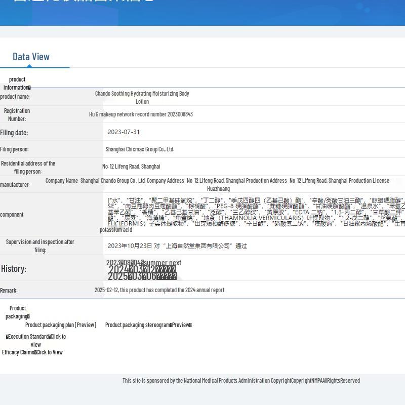
Task: Click filing person Shanghai Chicmax Group Co., Ltd.
Action: click(x=140, y=149)
